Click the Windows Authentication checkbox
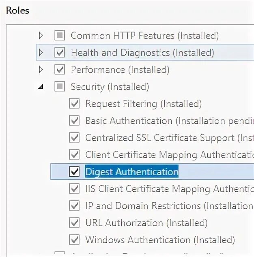The width and height of the screenshot is (254, 257). pyautogui.click(x=74, y=240)
